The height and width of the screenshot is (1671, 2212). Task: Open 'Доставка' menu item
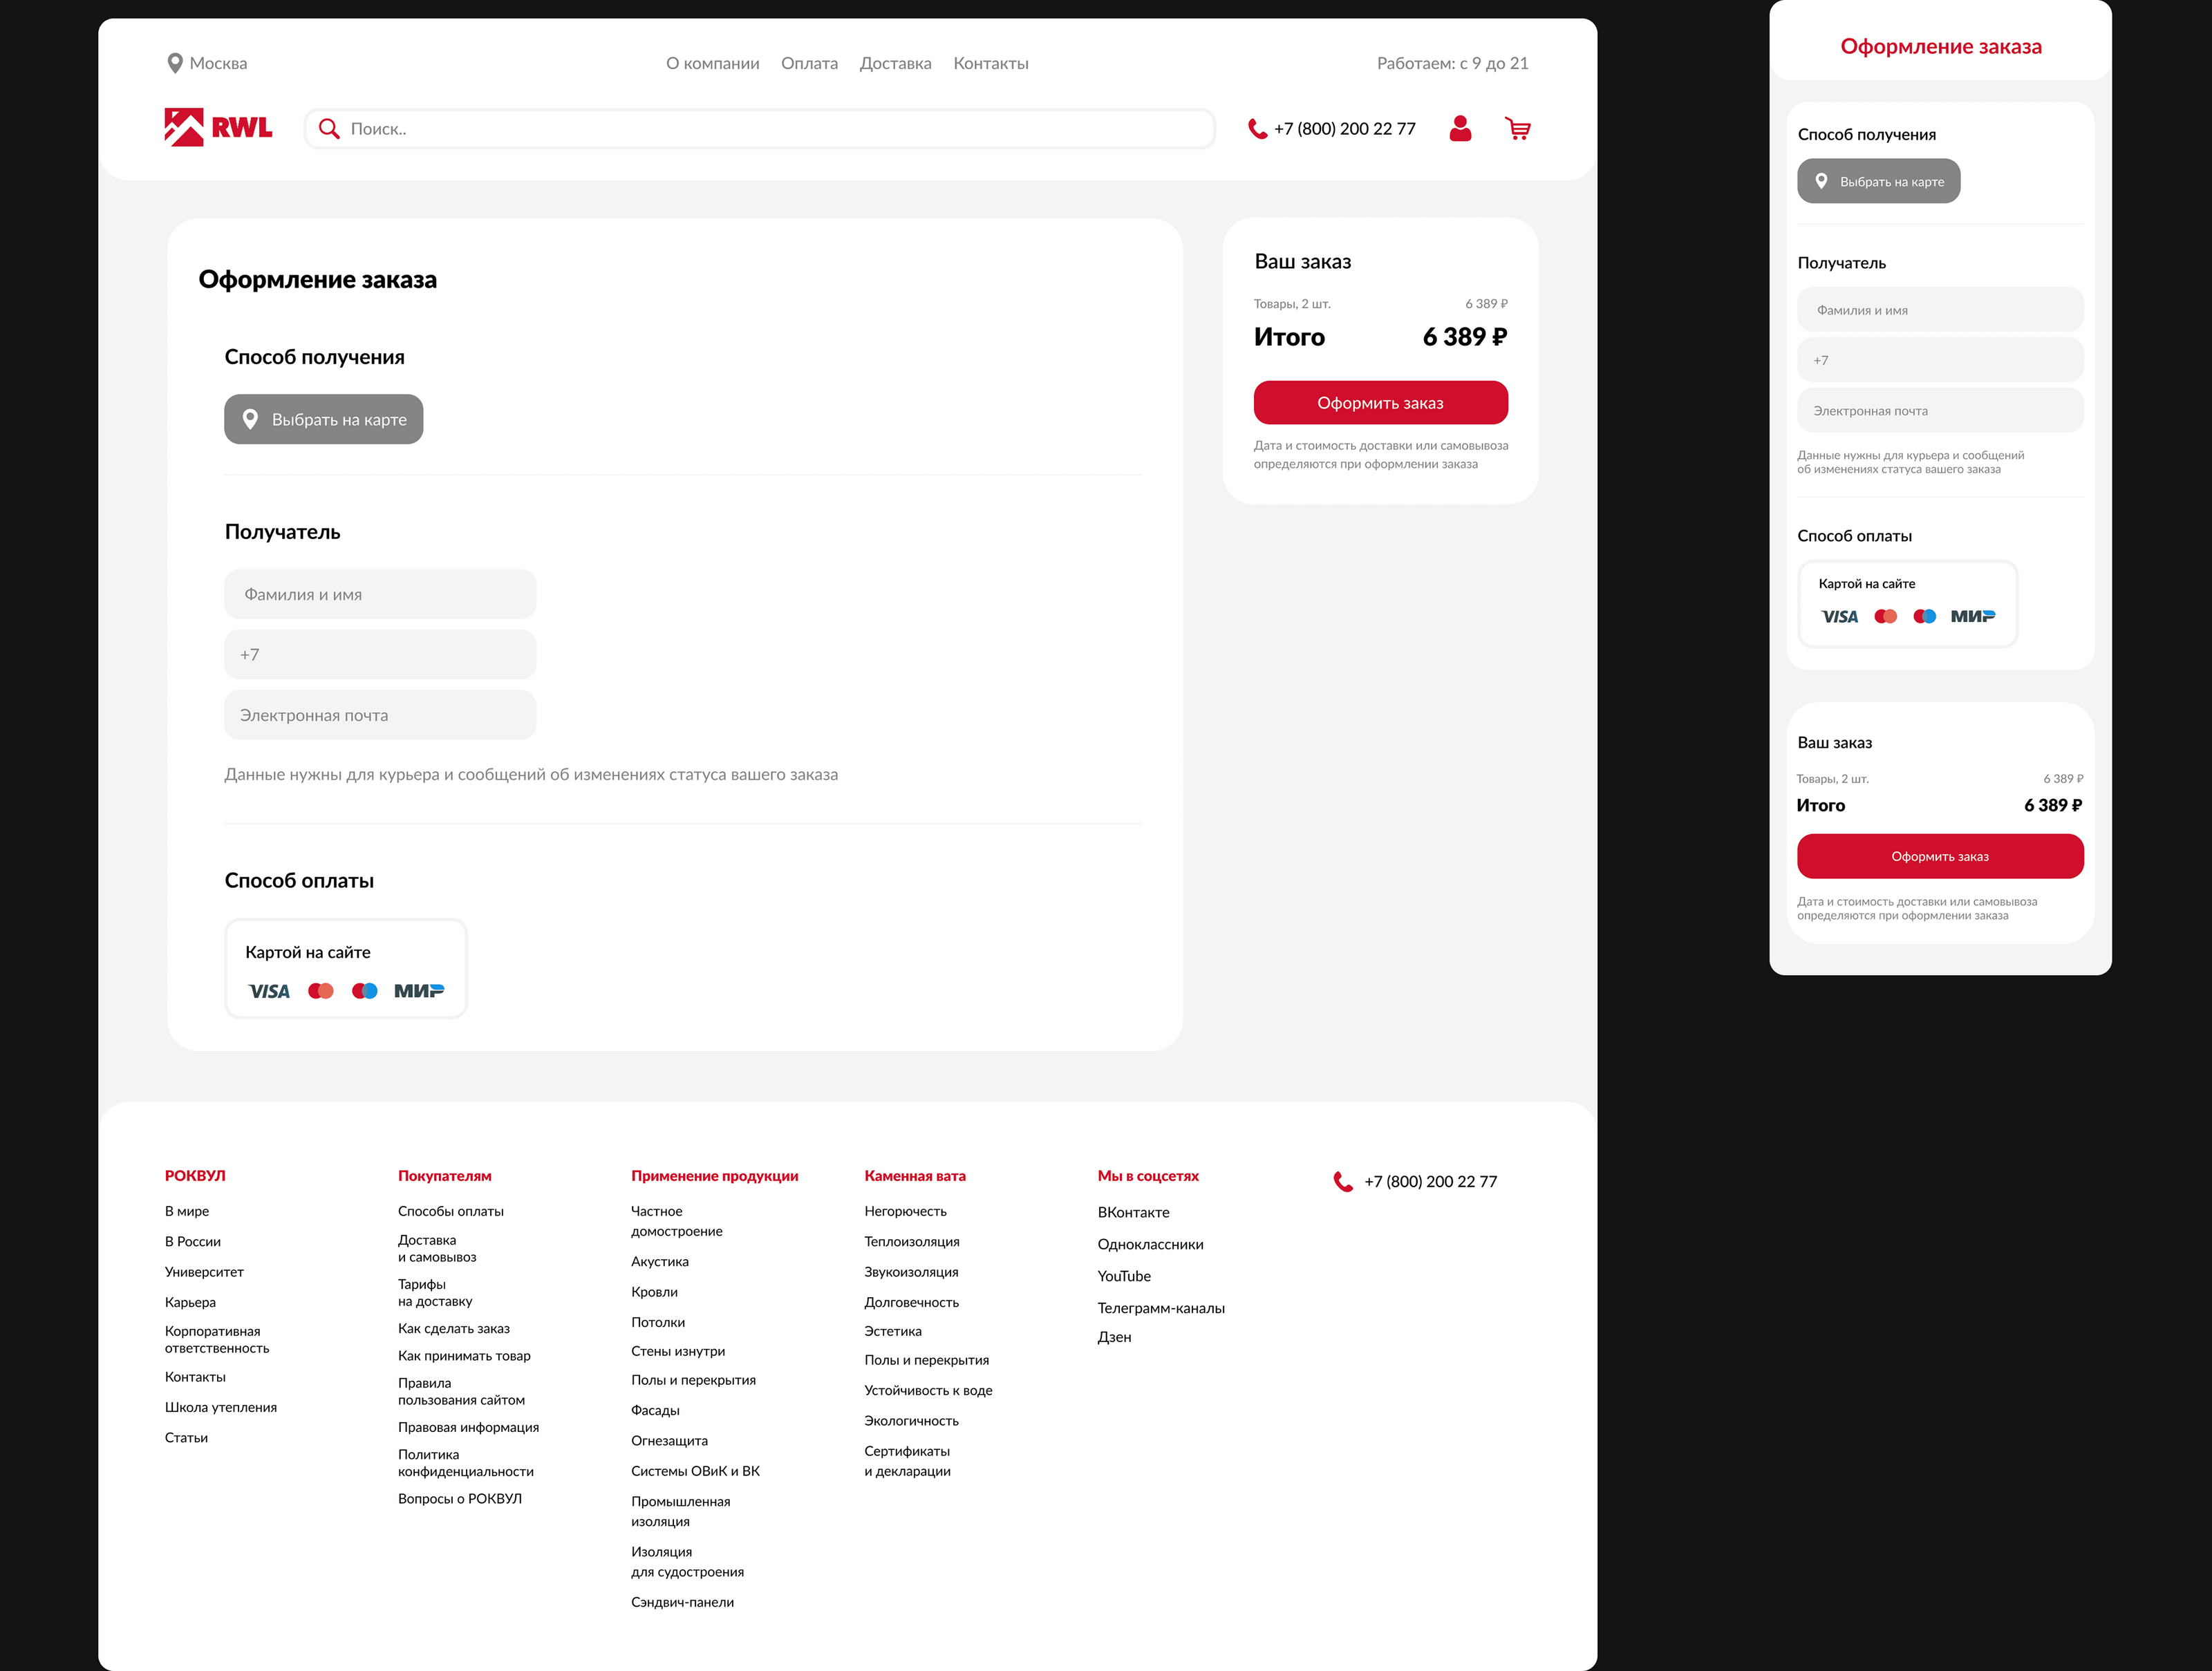[x=895, y=63]
